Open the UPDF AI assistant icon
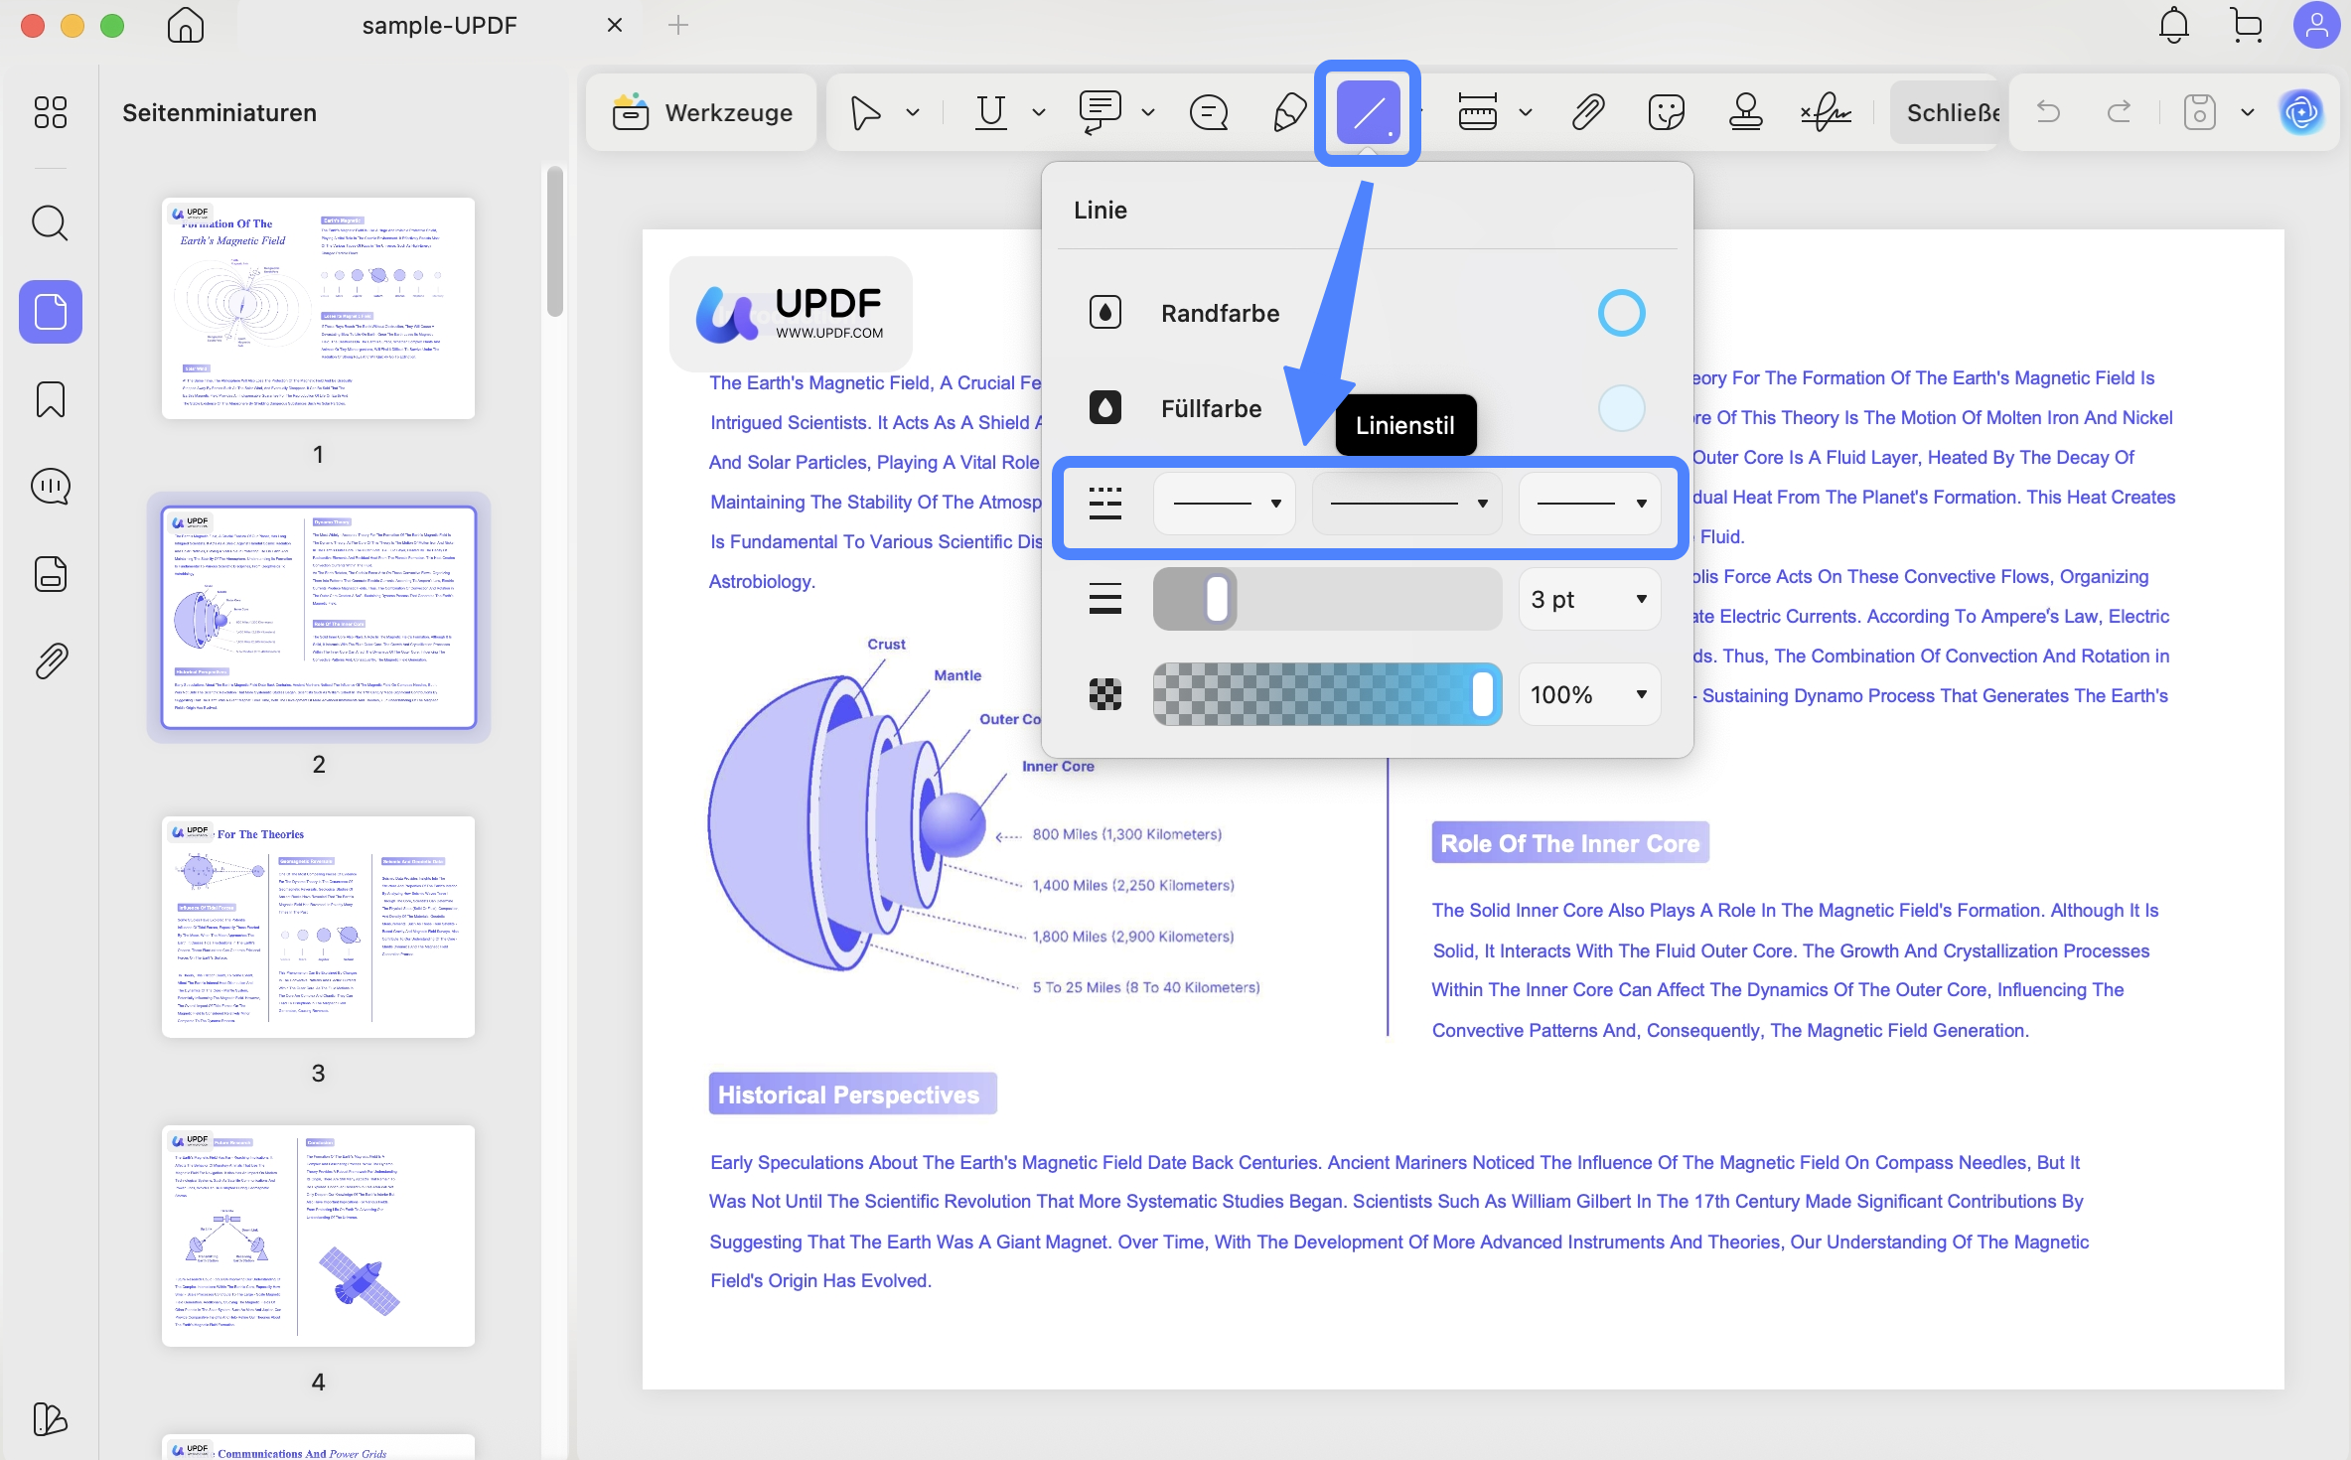The width and height of the screenshot is (2351, 1460). pyautogui.click(x=2301, y=112)
